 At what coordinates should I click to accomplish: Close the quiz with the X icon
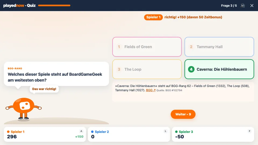[x=252, y=6]
